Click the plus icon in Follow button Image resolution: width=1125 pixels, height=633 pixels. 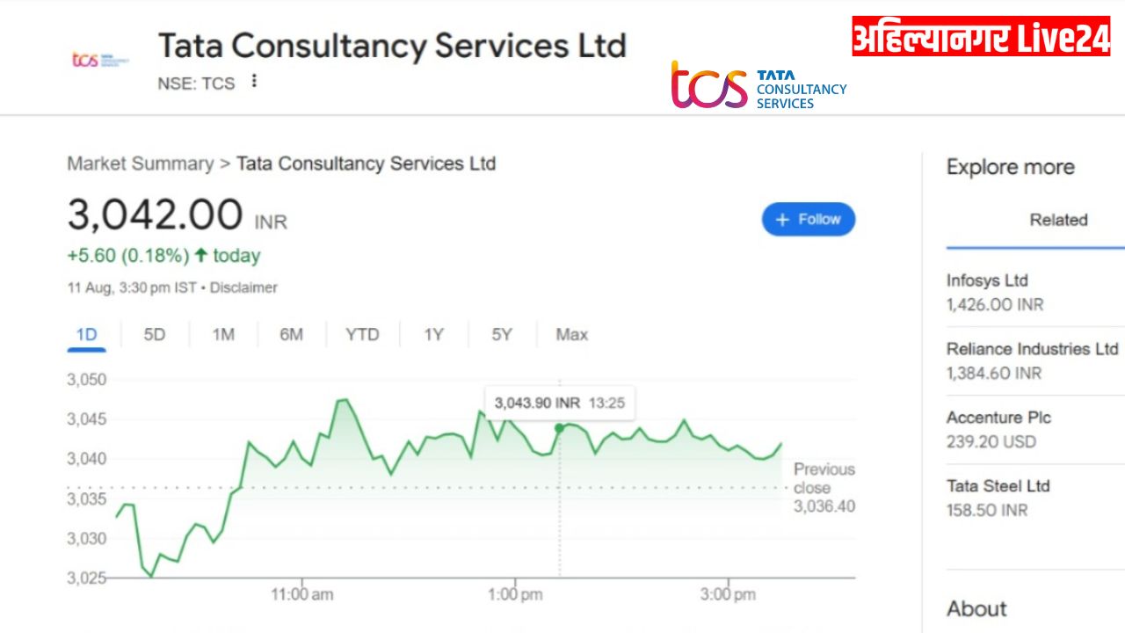click(x=783, y=220)
